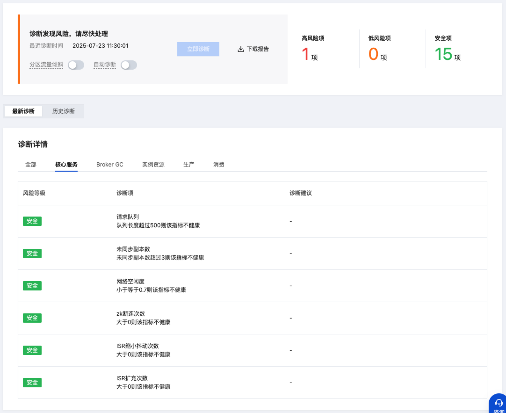Click the 高风险项 count number

click(305, 54)
